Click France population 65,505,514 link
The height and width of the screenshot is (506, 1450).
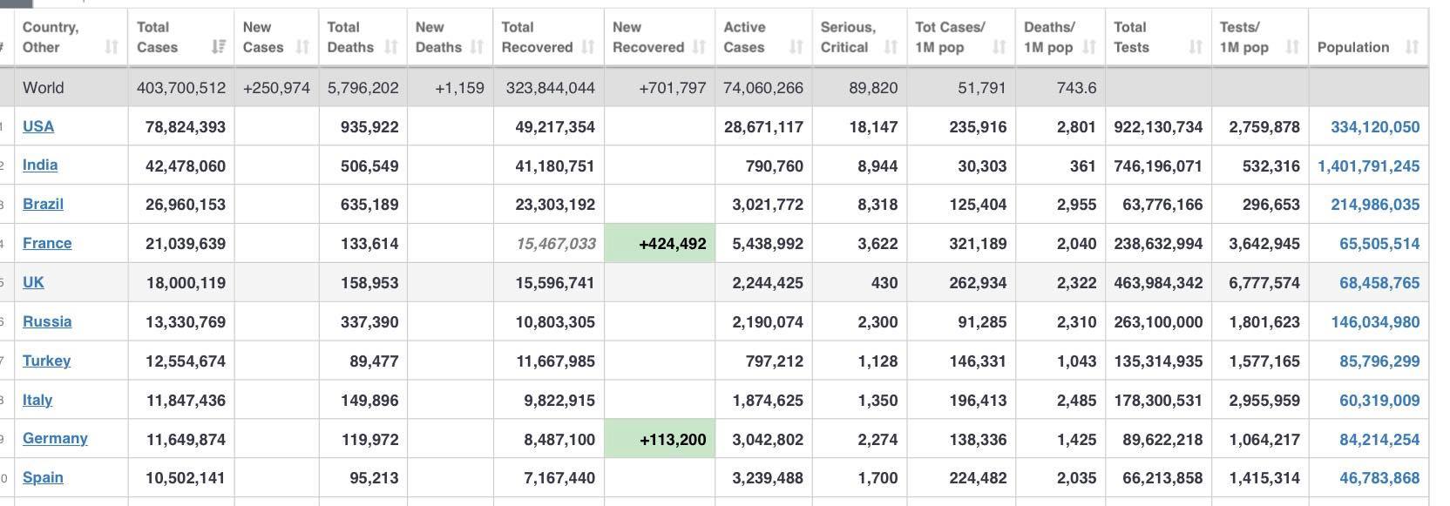click(1379, 244)
